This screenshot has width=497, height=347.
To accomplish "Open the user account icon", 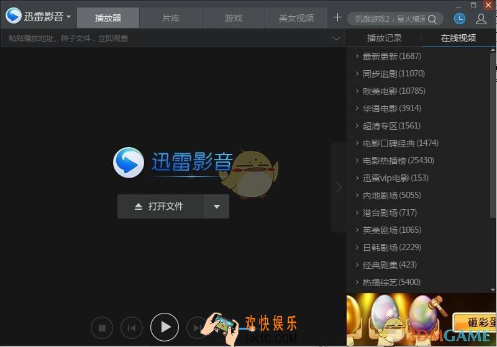I will click(x=481, y=19).
